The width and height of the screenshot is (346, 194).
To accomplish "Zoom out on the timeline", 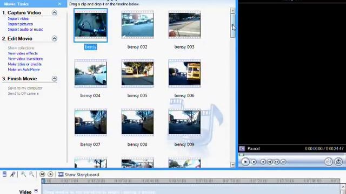I will [x=32, y=175].
